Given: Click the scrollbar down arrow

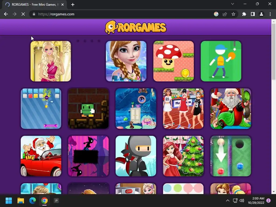Looking at the screenshot, I should pyautogui.click(x=274, y=192).
